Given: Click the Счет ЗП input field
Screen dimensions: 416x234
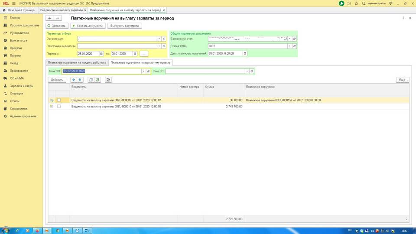Looking at the screenshot, I should (205, 71).
